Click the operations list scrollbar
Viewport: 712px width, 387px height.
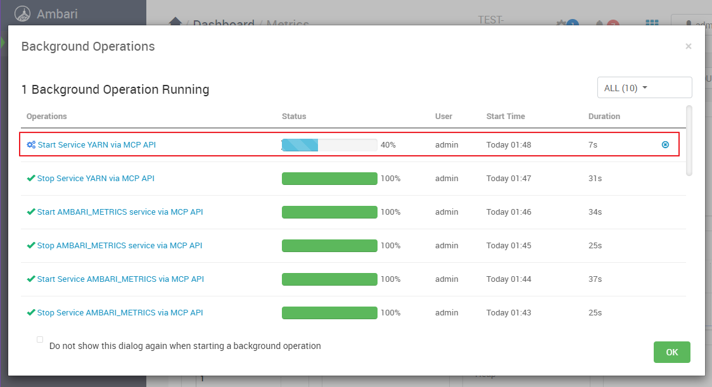(x=689, y=141)
